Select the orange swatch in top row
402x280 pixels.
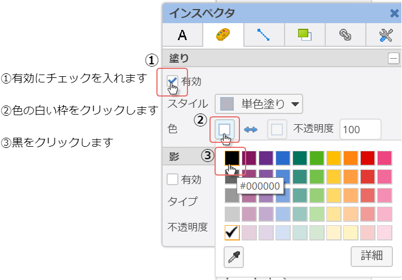click(x=351, y=158)
